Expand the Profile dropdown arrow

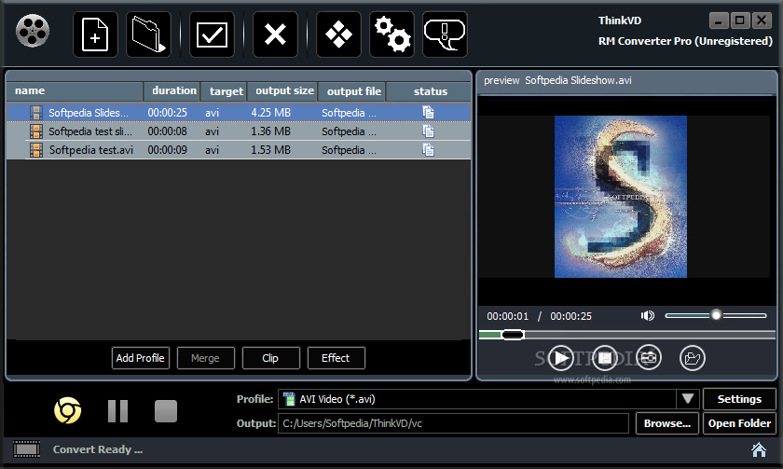pos(688,398)
